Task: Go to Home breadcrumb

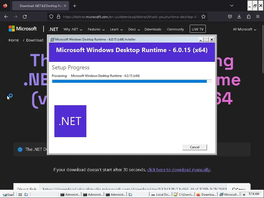Action: click(x=14, y=40)
